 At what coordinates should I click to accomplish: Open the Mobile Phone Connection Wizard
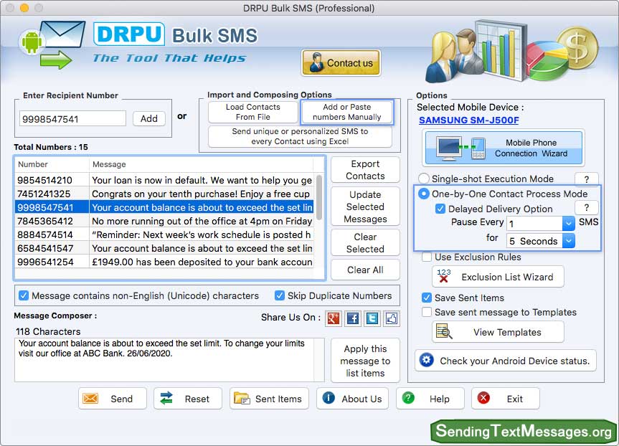coord(504,148)
